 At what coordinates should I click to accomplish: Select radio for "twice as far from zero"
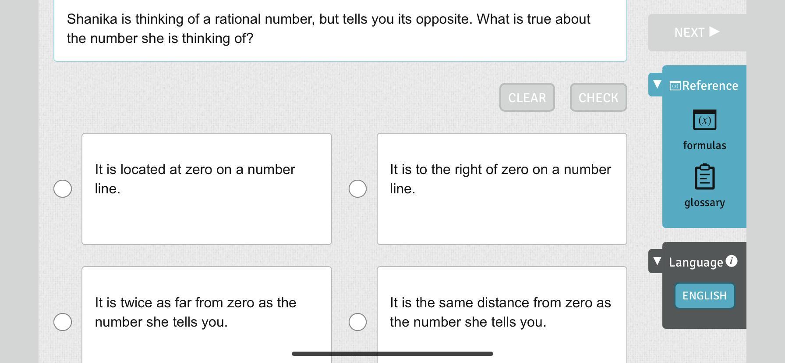tap(63, 322)
